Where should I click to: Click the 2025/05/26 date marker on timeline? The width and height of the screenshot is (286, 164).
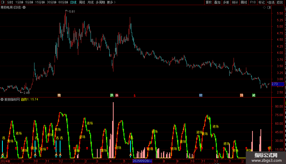click(142, 161)
